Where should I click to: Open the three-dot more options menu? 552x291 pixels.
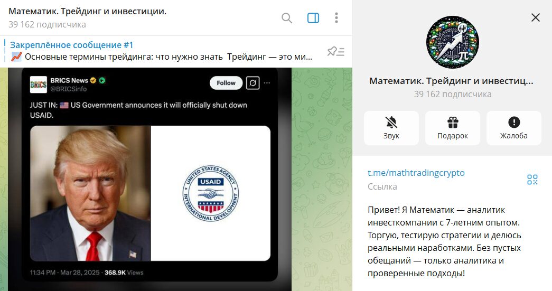(x=336, y=18)
